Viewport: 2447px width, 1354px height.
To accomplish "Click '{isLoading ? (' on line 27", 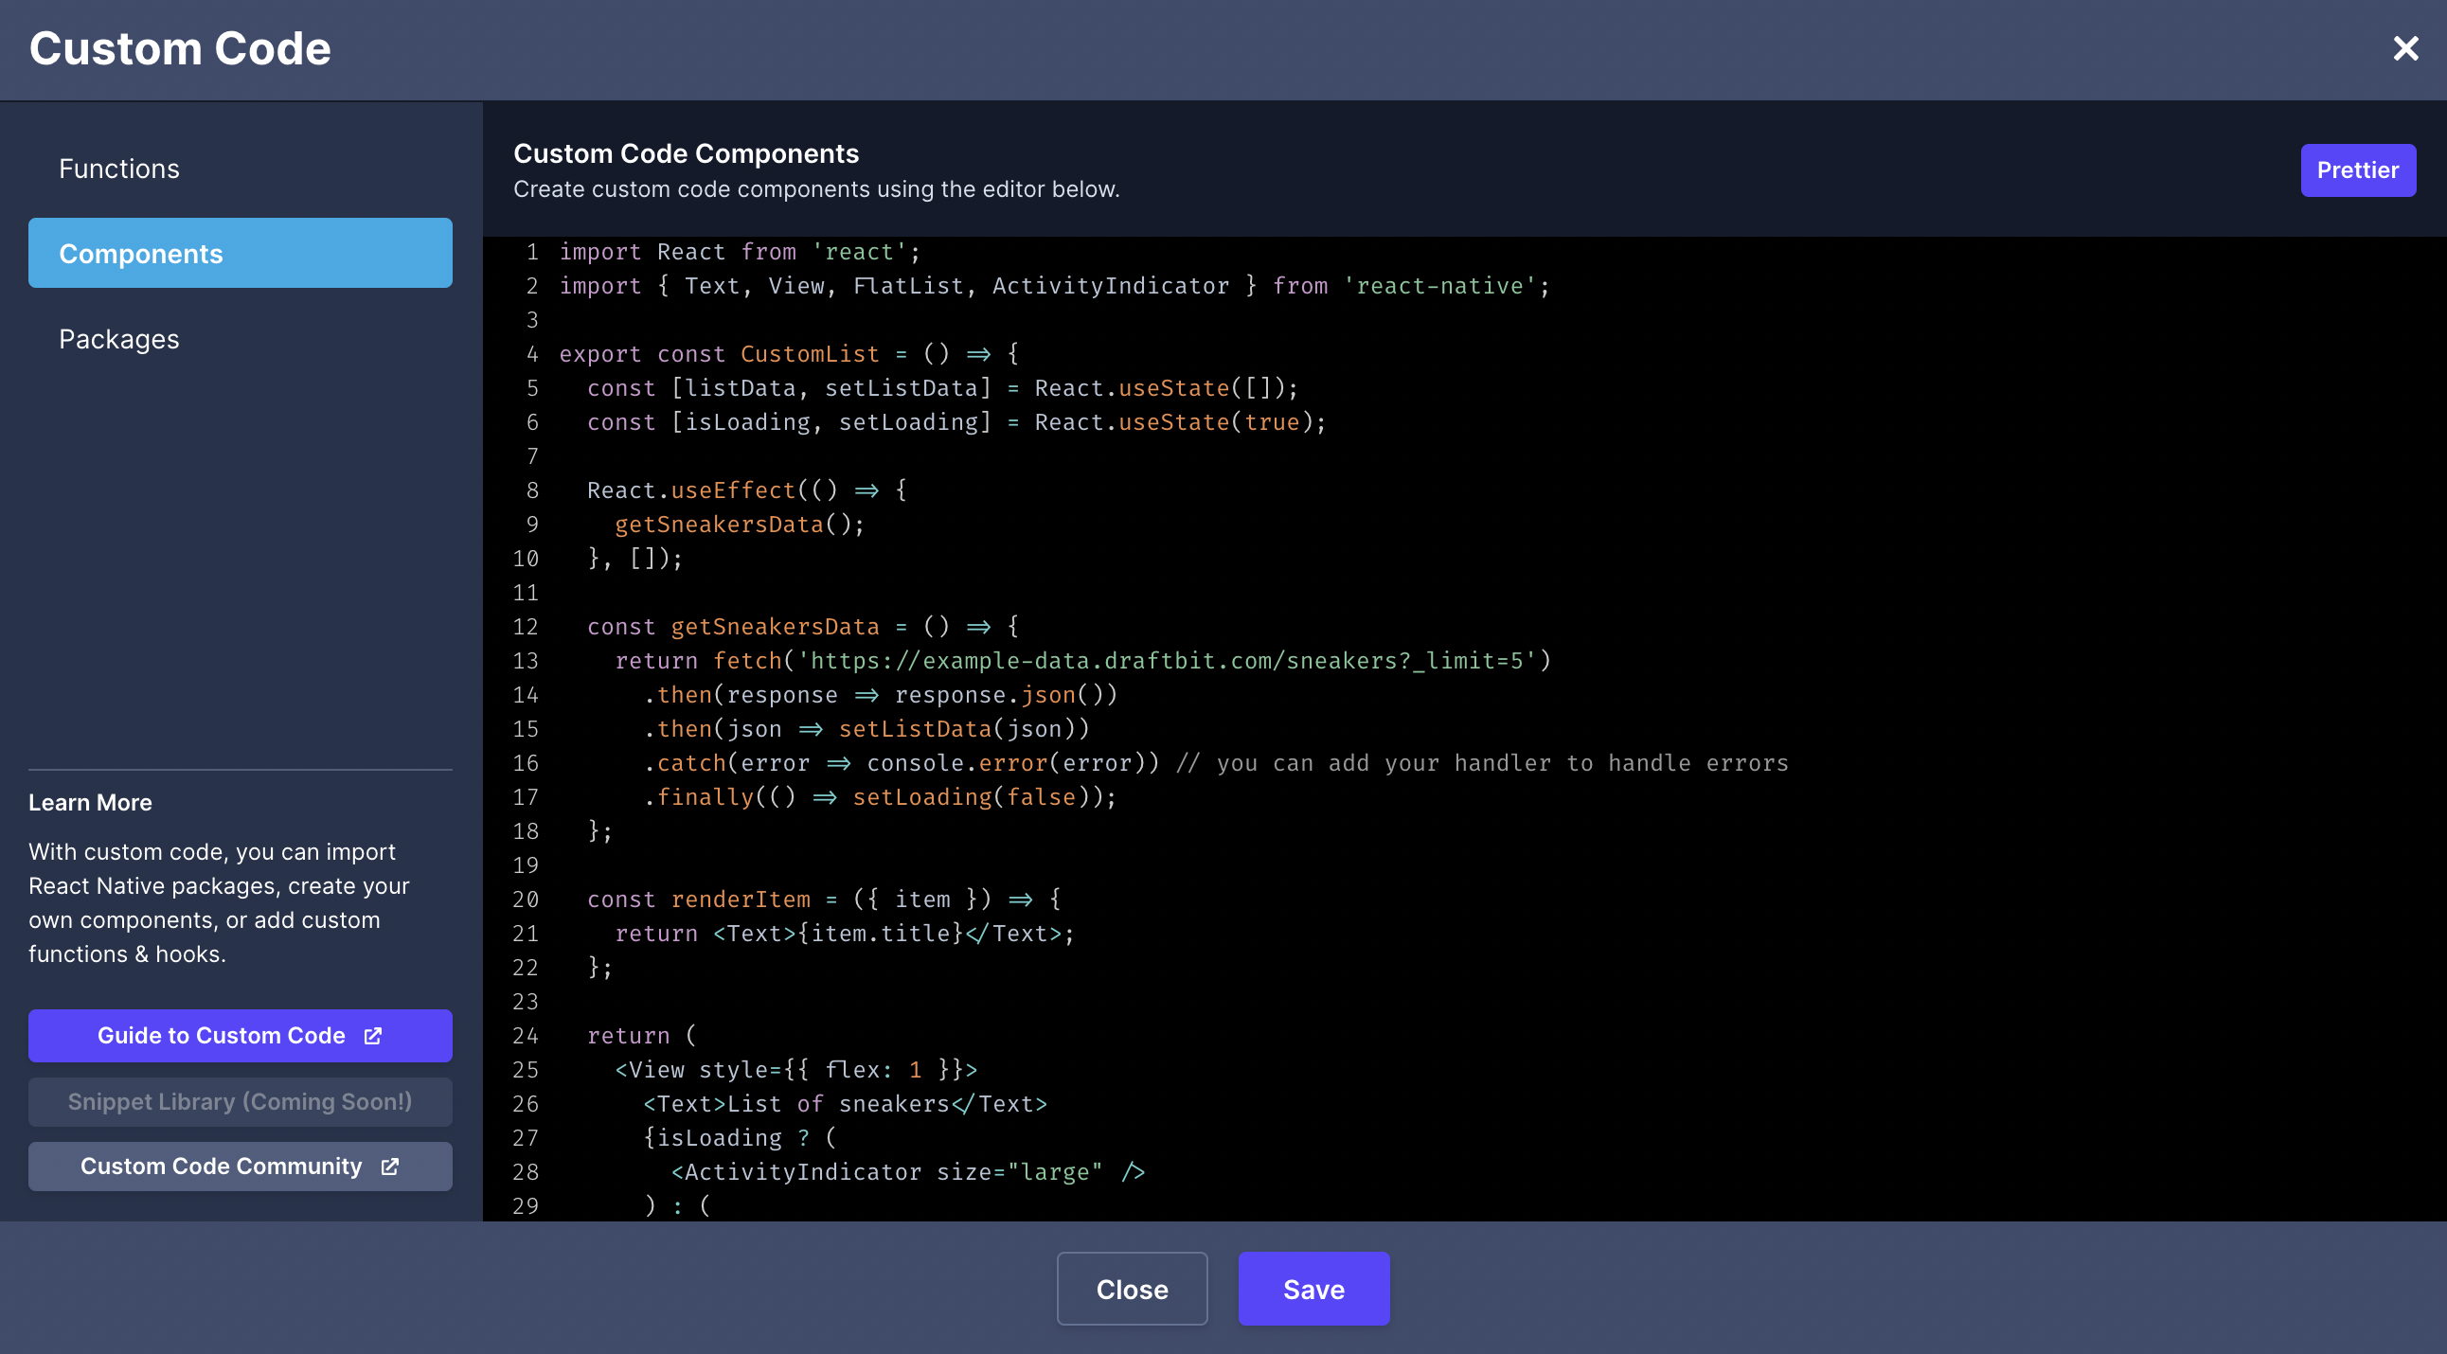I will (739, 1138).
